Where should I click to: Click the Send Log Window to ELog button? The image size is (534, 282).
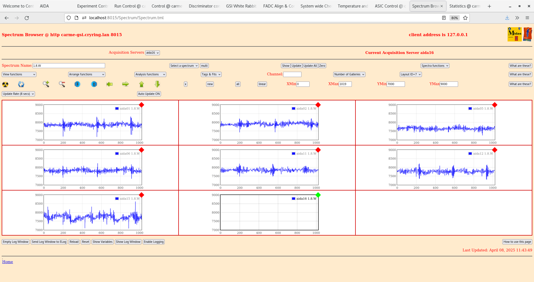(49, 242)
